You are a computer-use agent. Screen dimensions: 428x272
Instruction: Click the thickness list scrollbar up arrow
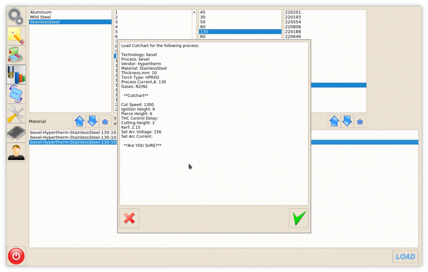pyautogui.click(x=194, y=12)
